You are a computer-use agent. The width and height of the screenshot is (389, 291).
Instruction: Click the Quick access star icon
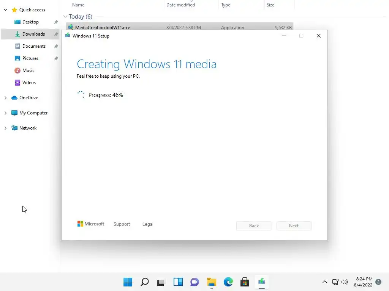[14, 10]
